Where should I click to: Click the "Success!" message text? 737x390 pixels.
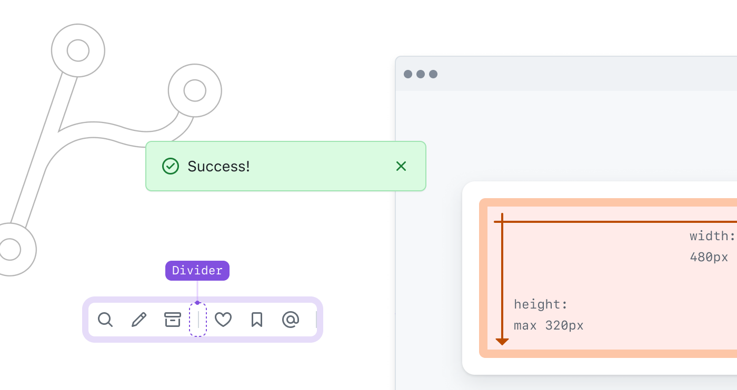click(218, 167)
